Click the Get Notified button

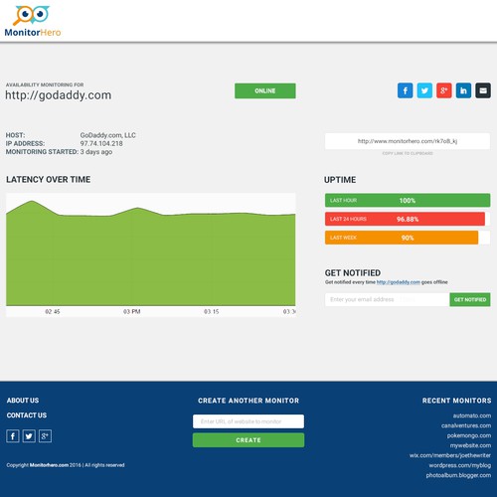pyautogui.click(x=470, y=299)
